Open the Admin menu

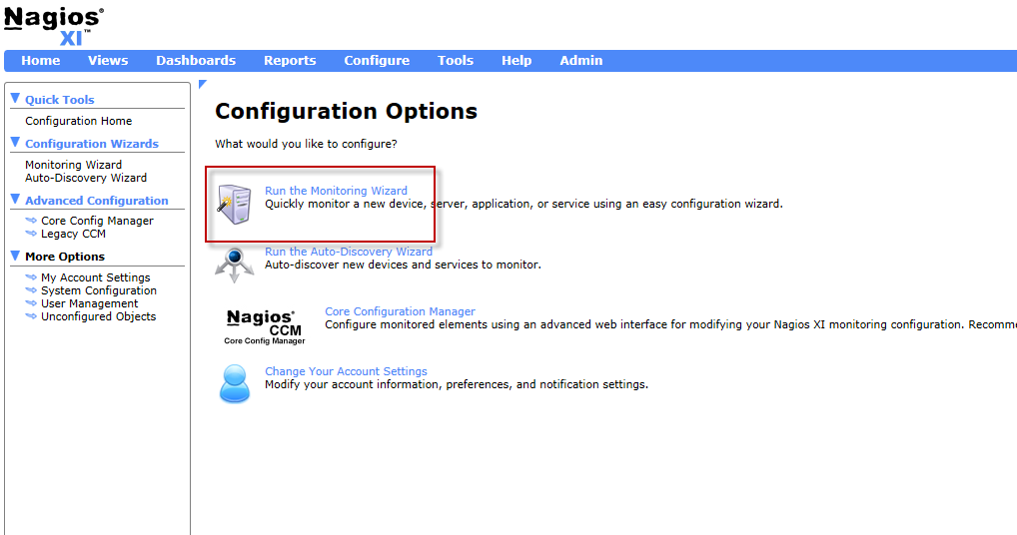pyautogui.click(x=581, y=60)
